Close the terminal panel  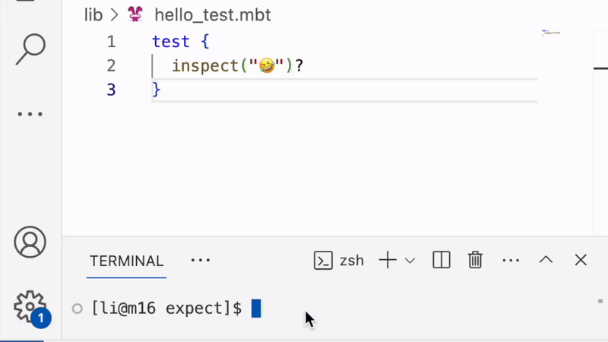(x=581, y=260)
